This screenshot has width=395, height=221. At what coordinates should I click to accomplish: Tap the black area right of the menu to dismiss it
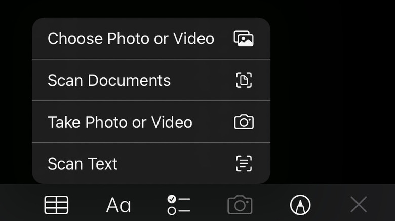click(x=333, y=100)
